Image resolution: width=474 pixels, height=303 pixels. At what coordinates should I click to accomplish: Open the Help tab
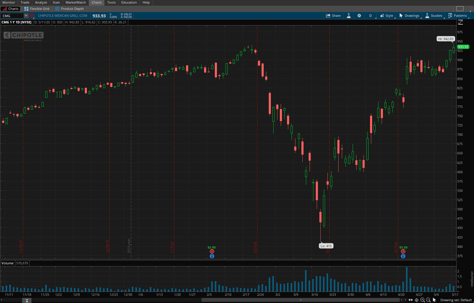coord(146,2)
